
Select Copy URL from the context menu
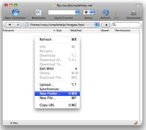tap(57, 105)
